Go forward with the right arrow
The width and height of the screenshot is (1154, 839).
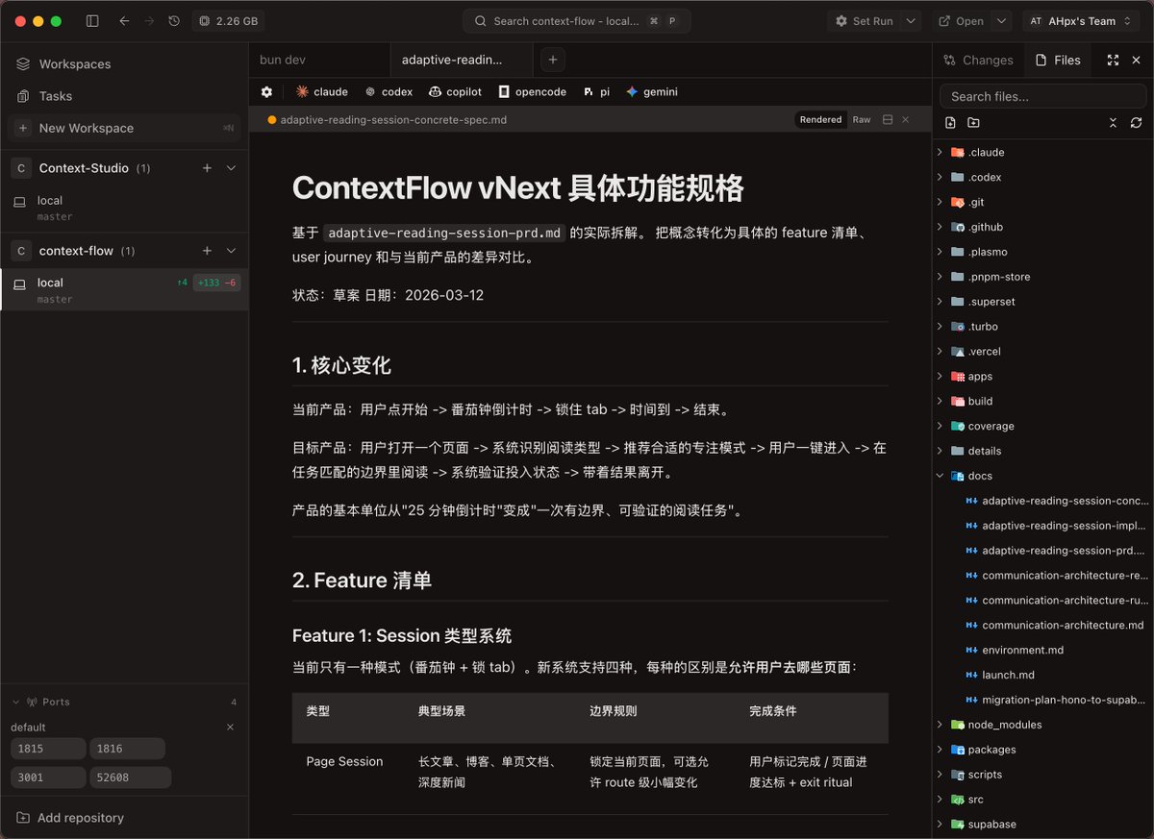(x=149, y=21)
